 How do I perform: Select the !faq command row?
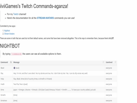tap(59, 73)
